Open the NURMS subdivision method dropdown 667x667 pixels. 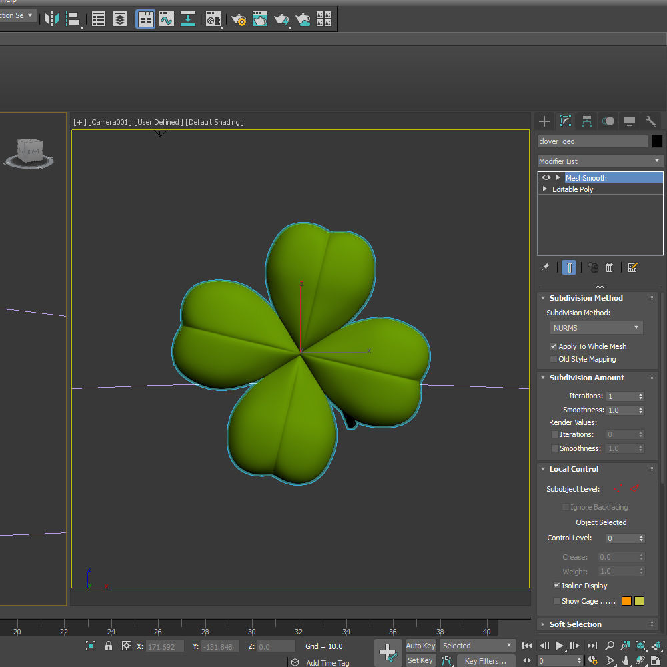tap(596, 328)
